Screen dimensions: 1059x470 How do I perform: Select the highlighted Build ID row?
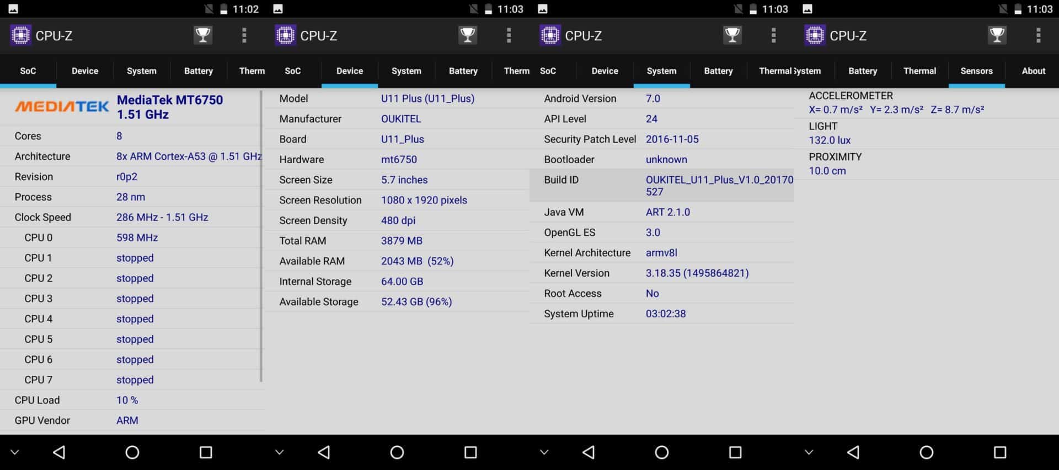pyautogui.click(x=662, y=185)
